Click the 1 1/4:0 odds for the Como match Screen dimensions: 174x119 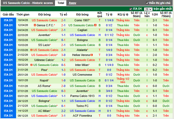coord(109,20)
